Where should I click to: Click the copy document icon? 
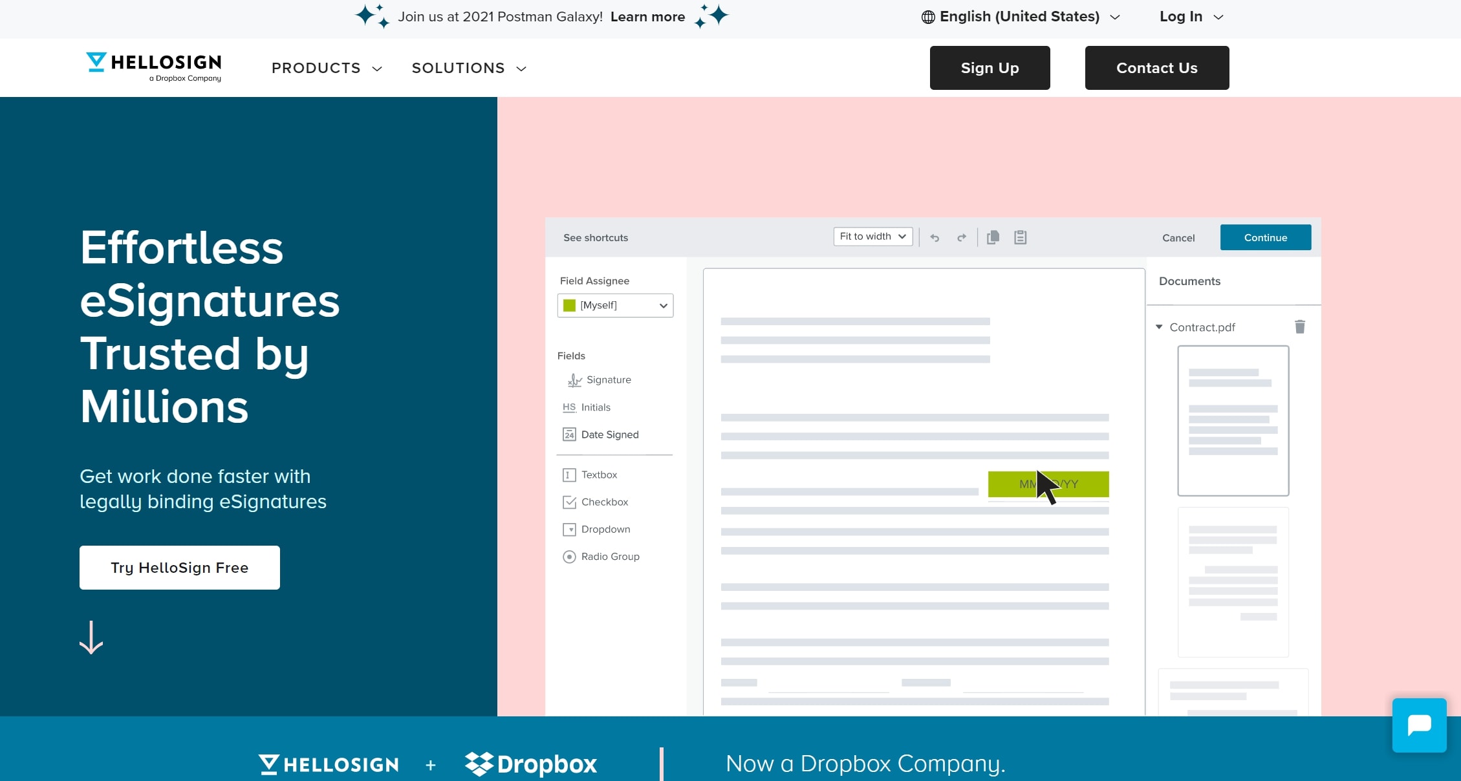pos(993,237)
